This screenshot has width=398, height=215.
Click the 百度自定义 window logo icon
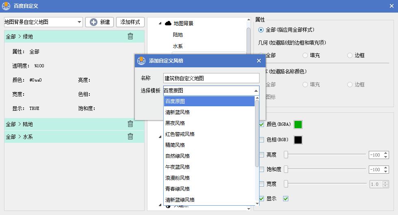6,6
